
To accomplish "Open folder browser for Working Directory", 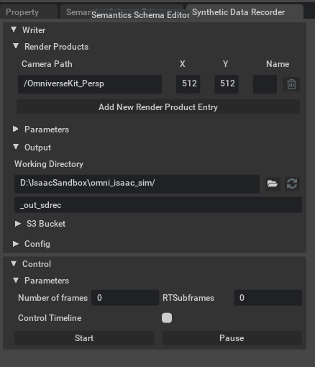I will tap(273, 184).
